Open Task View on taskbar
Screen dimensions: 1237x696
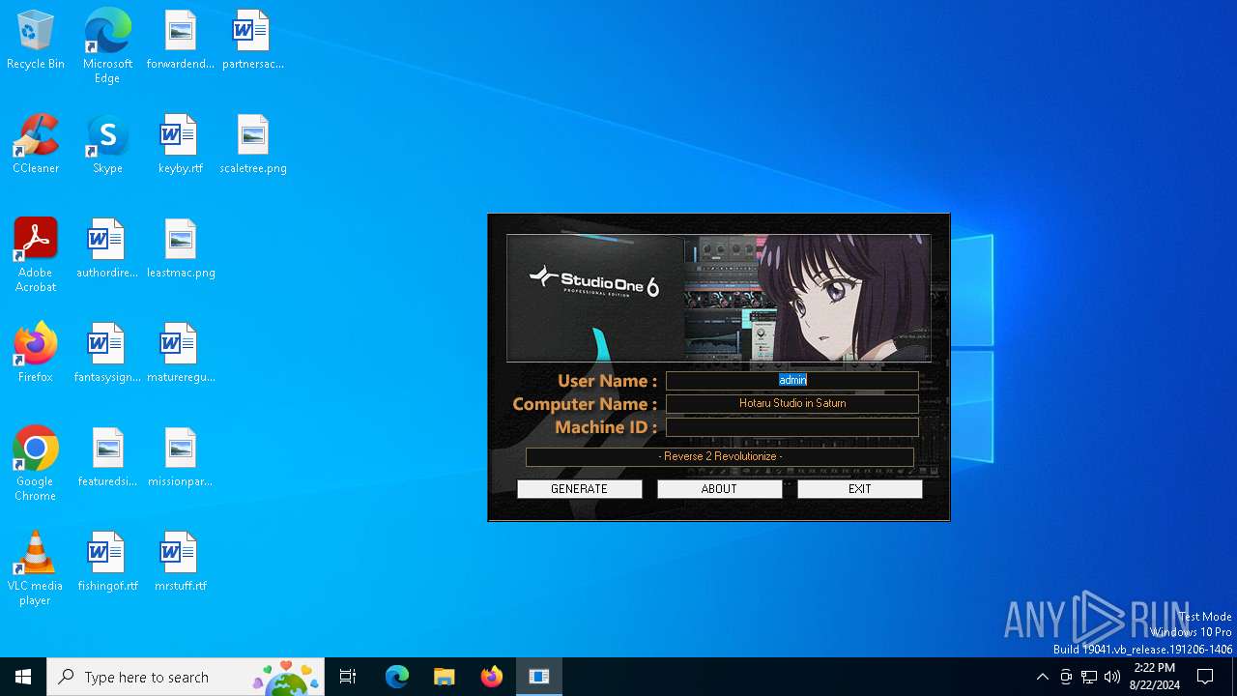348,677
